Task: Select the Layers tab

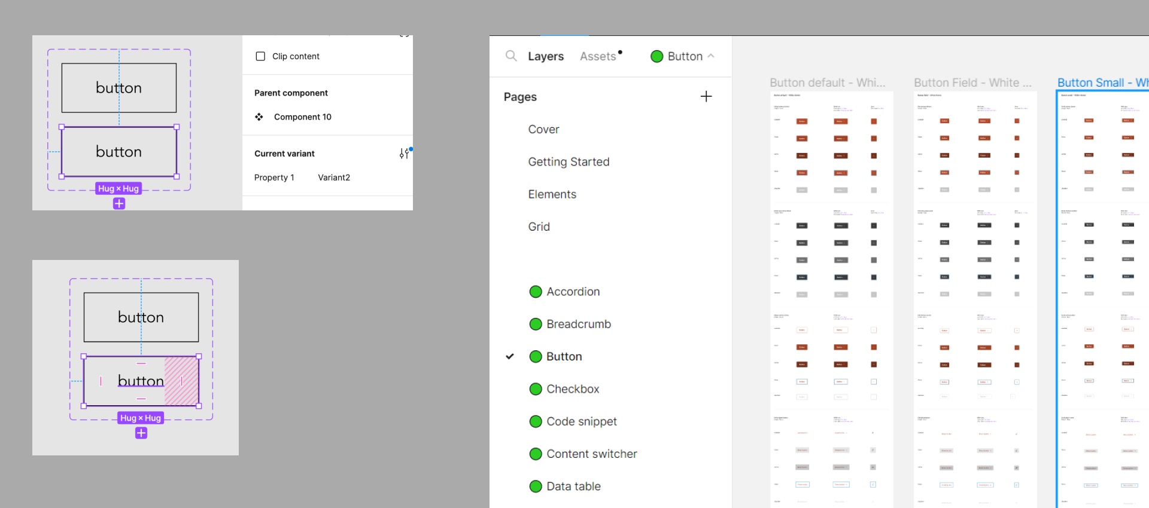Action: 545,56
